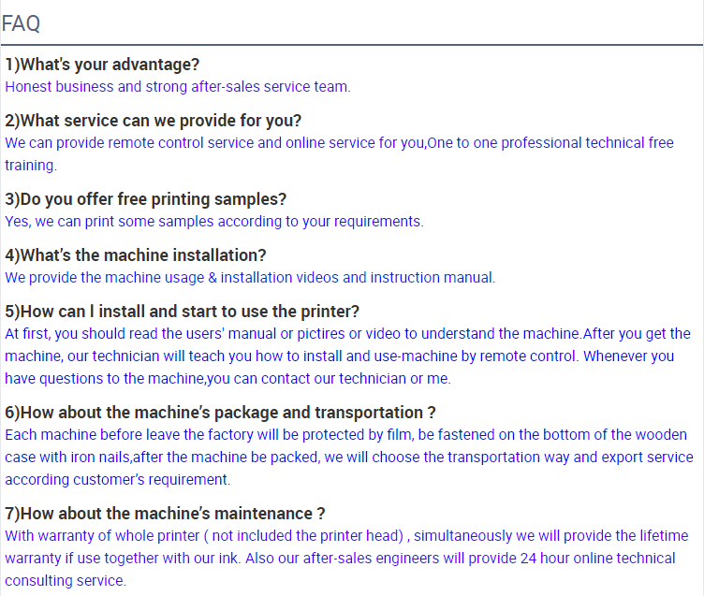This screenshot has height=596, width=704.
Task: Click answer mentioning installation videos and instruction manual
Action: (250, 278)
